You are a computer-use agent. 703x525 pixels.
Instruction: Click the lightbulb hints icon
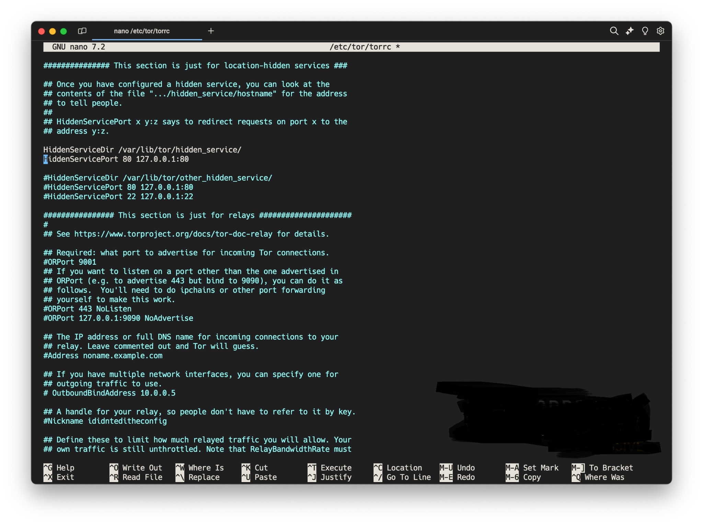pos(645,31)
